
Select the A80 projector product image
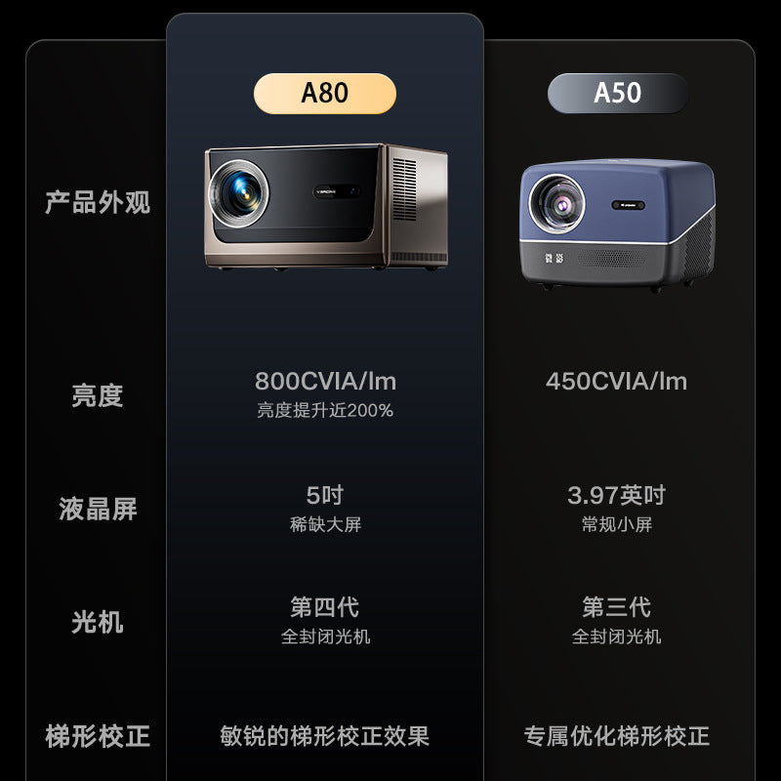click(x=326, y=207)
